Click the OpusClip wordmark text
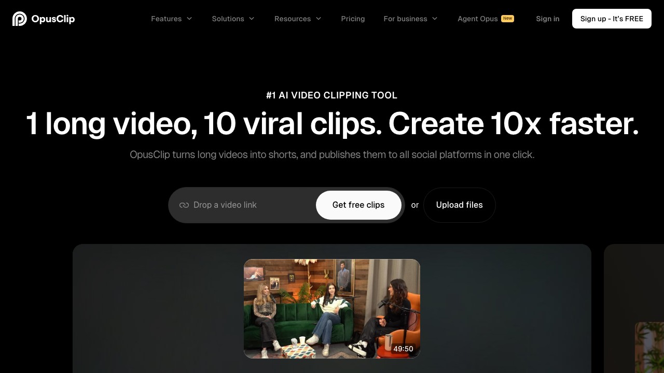This screenshot has width=664, height=373. click(53, 19)
